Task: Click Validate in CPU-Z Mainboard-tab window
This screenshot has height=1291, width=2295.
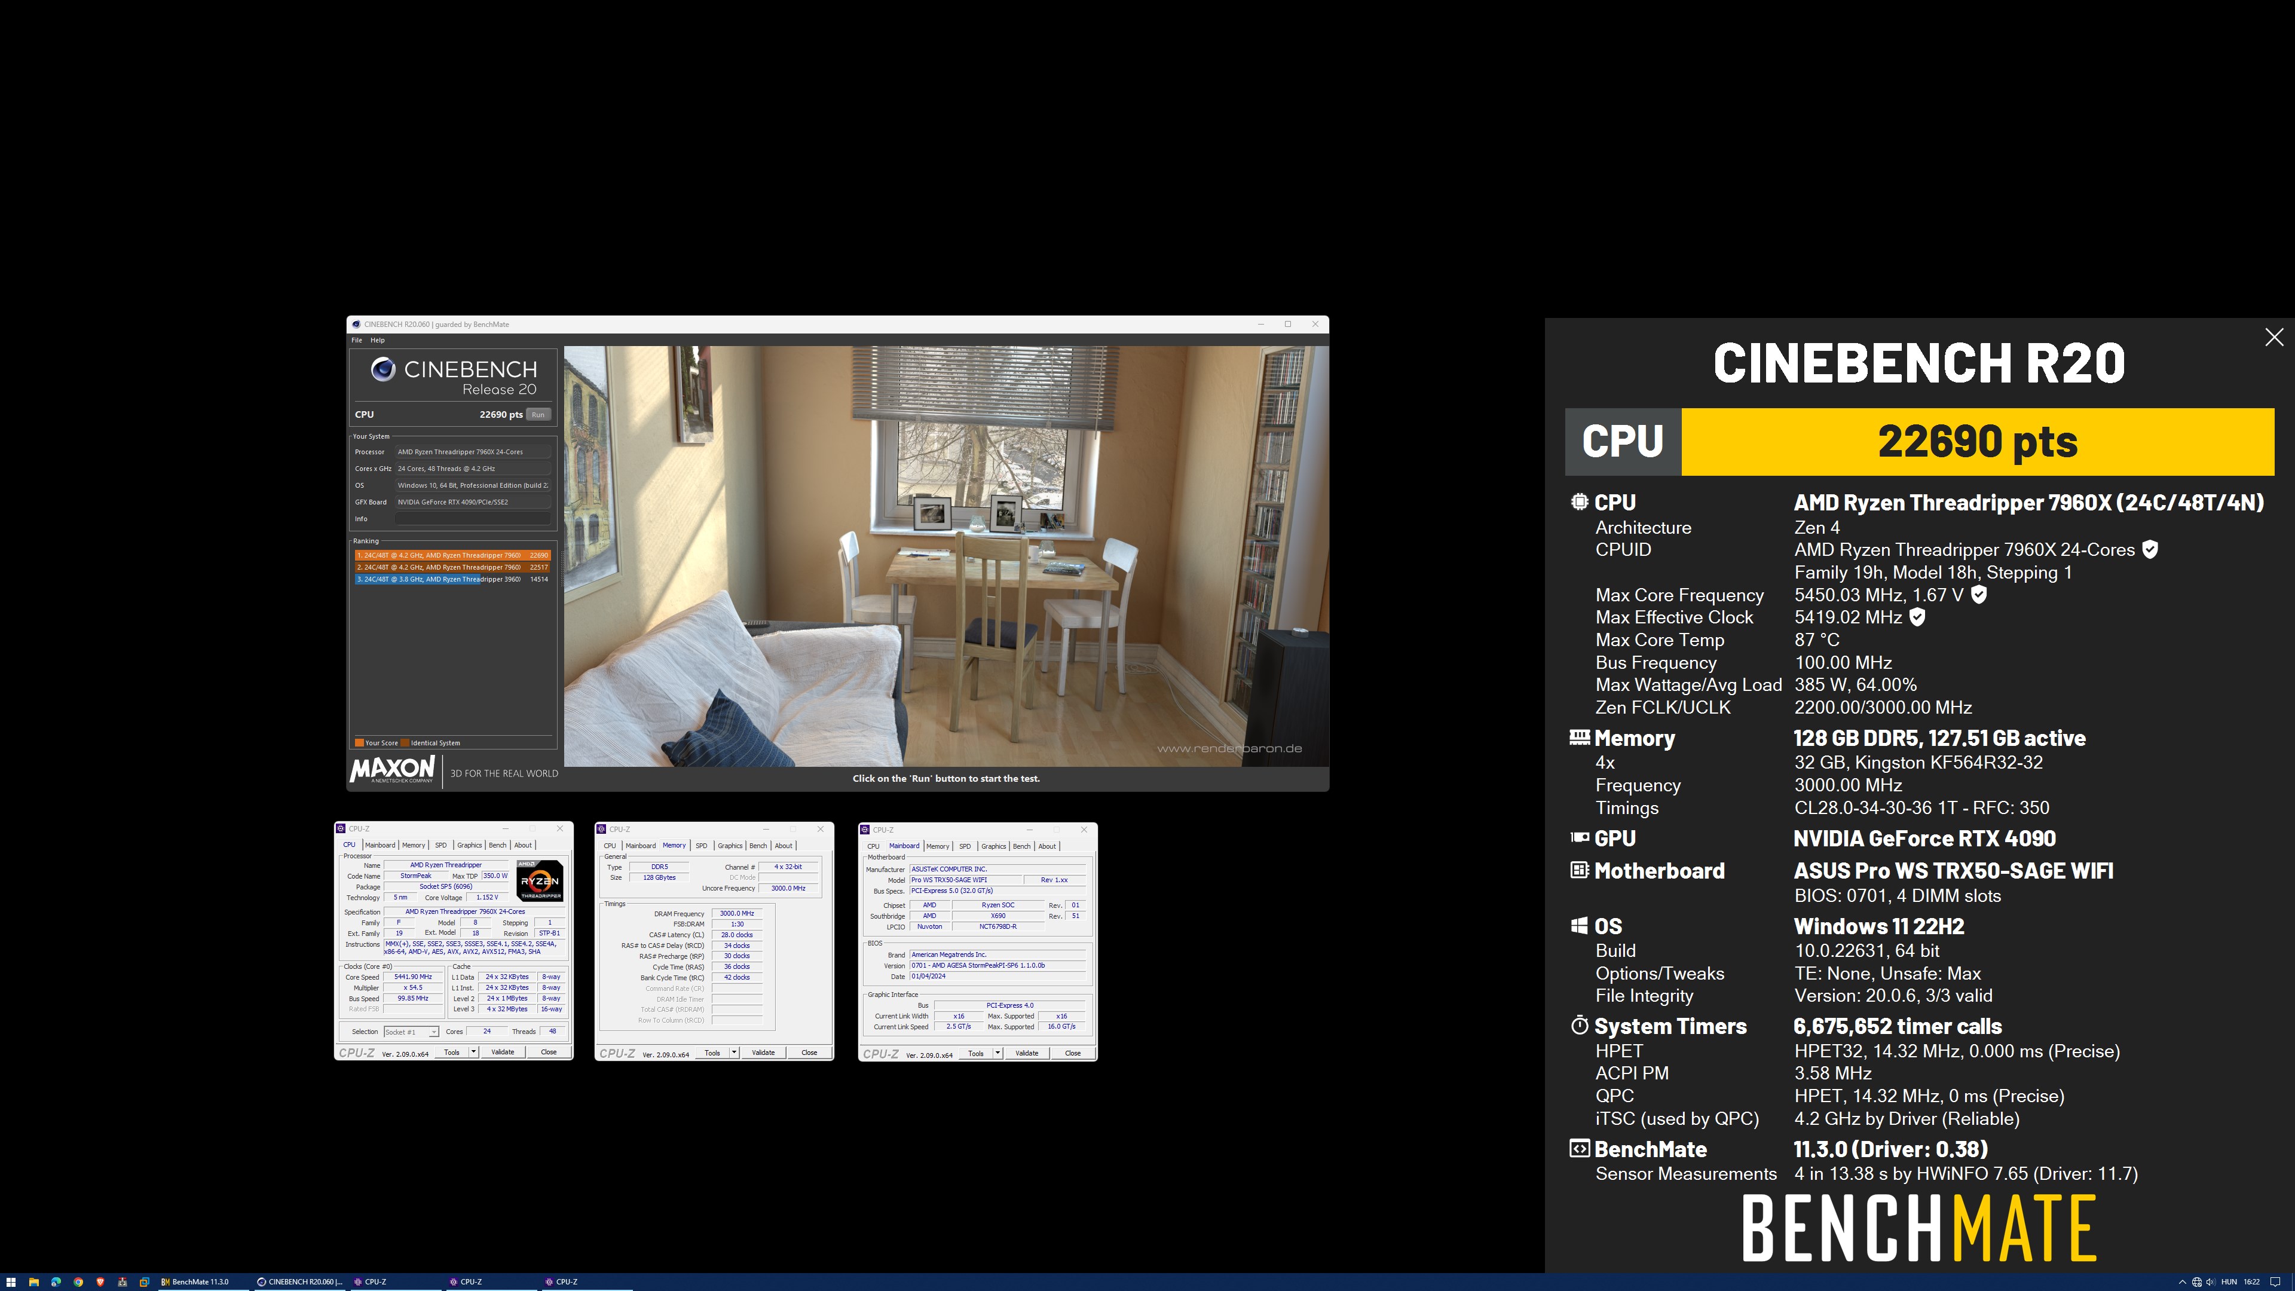Action: coord(1026,1053)
